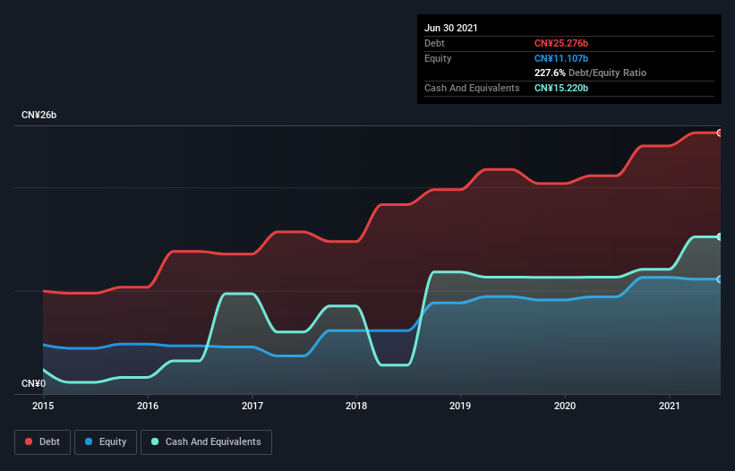Click the CN¥0 axis label
Screen dimensions: 735x471
(x=34, y=383)
